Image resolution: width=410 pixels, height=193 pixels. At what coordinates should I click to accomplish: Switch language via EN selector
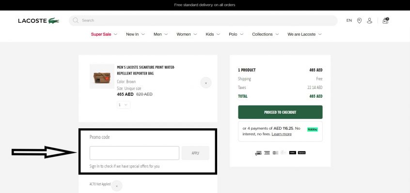pyautogui.click(x=349, y=20)
